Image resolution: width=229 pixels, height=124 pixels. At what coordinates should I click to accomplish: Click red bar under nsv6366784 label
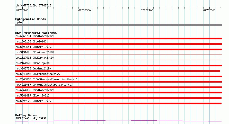118,39
